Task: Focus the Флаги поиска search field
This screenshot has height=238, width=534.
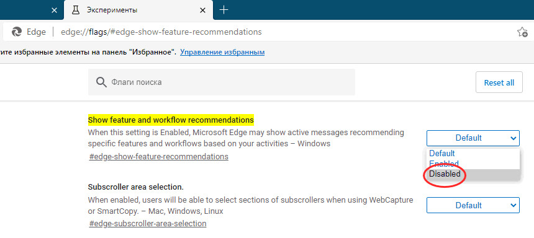Action: (222, 82)
